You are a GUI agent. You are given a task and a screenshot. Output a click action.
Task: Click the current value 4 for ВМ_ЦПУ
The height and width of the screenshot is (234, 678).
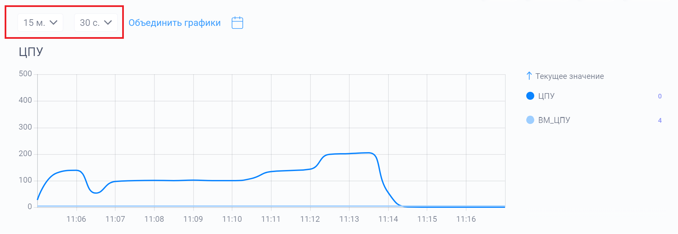coord(660,120)
